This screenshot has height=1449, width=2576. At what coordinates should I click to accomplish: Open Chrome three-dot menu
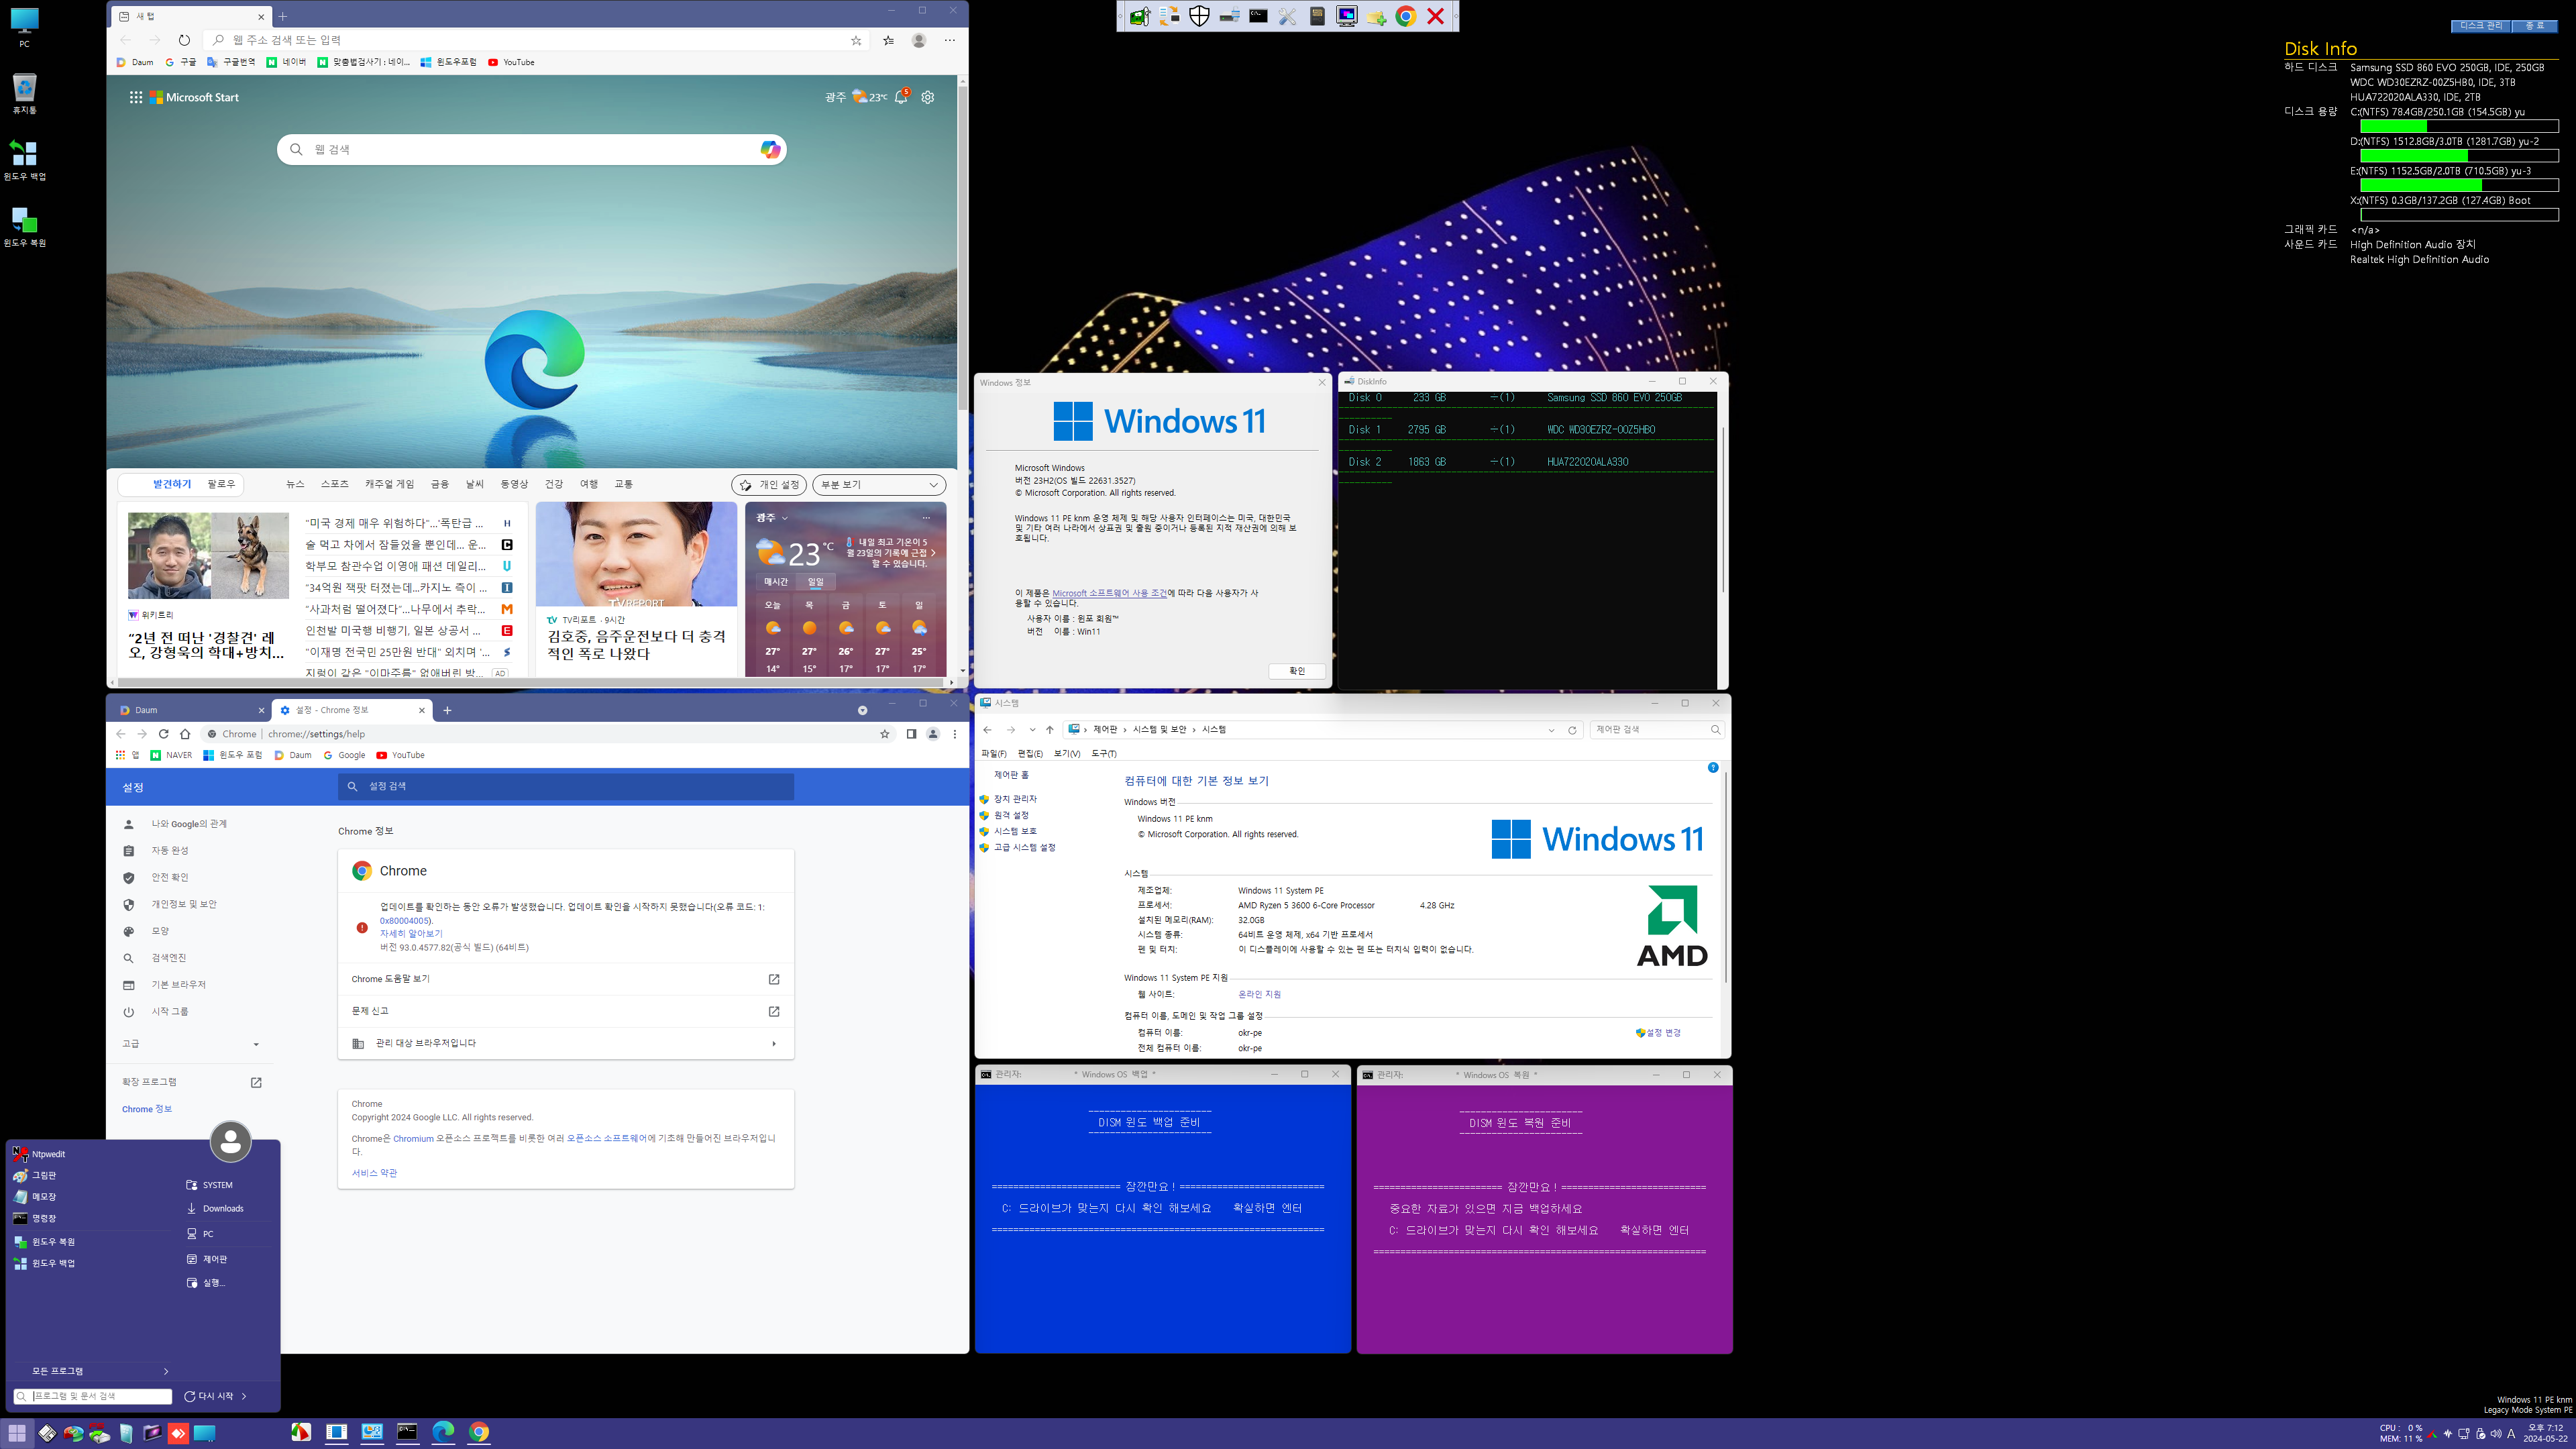pos(955,734)
